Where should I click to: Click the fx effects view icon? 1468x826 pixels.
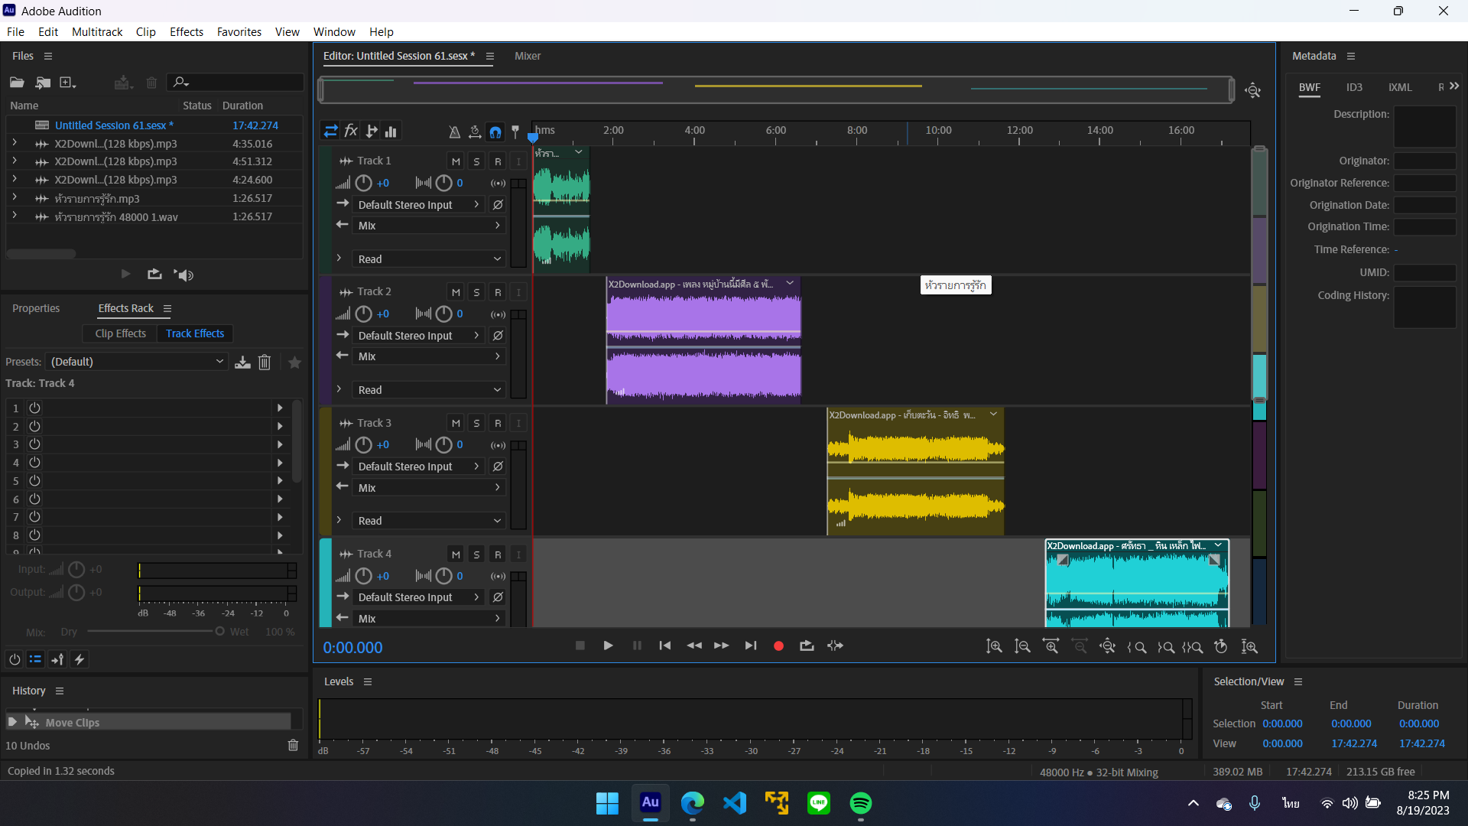(x=351, y=132)
